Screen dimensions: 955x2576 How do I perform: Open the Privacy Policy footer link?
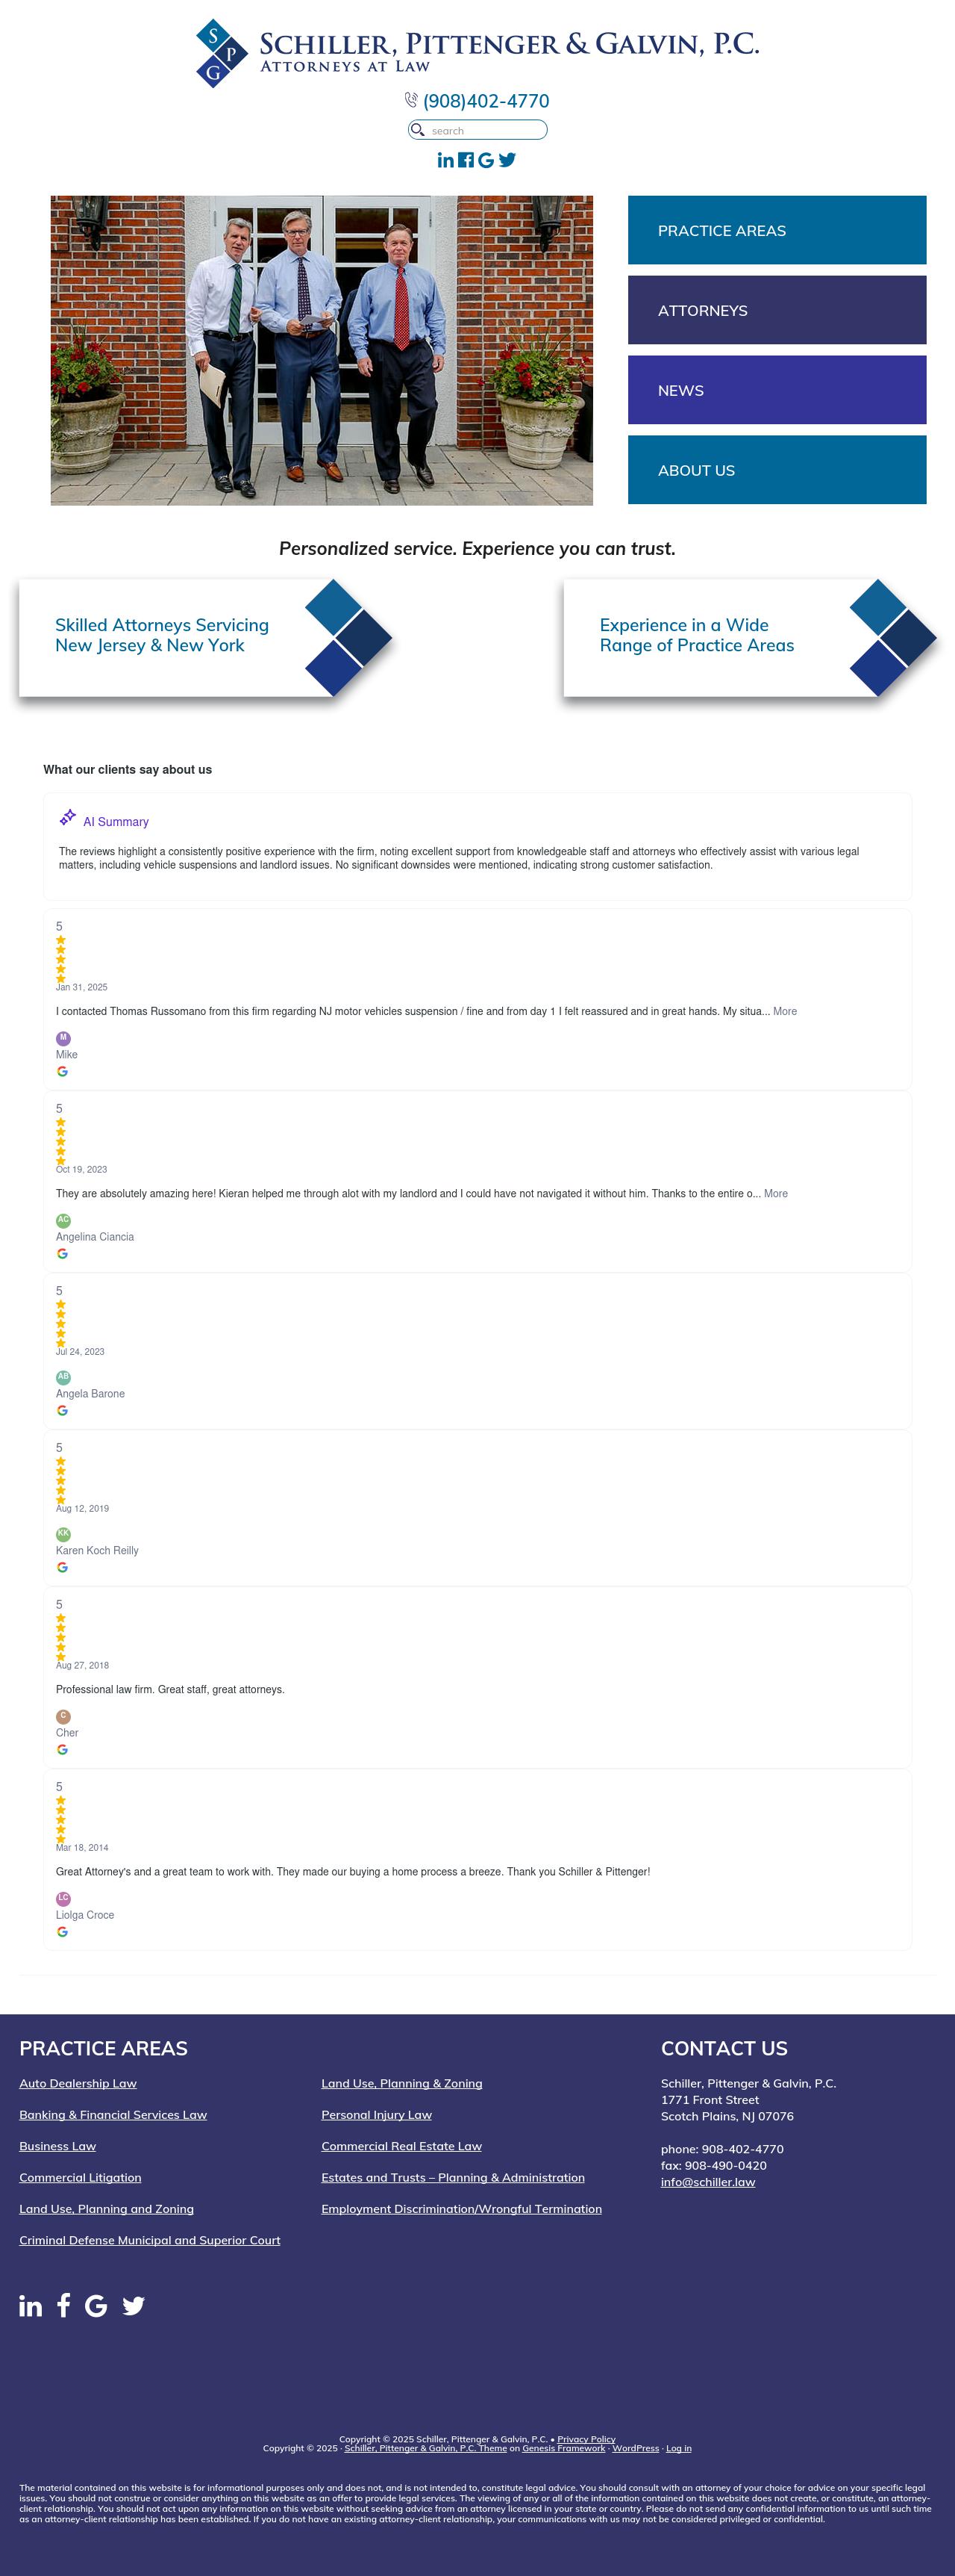[x=586, y=2439]
